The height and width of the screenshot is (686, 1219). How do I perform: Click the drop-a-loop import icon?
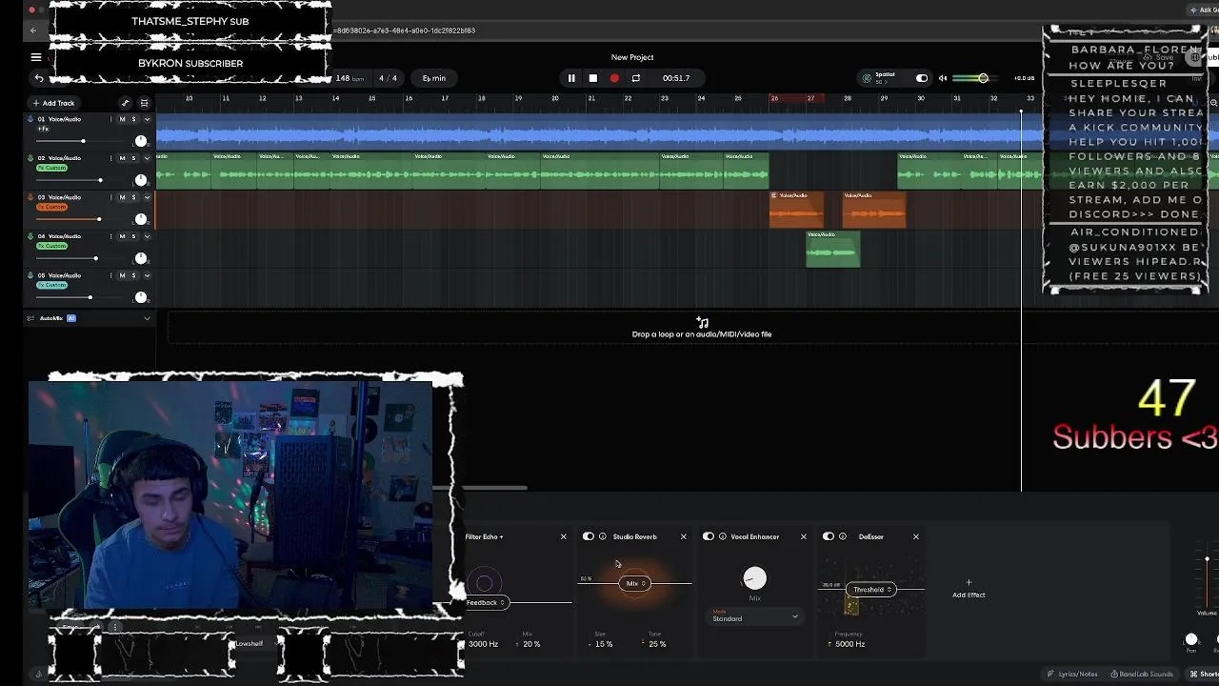point(702,322)
